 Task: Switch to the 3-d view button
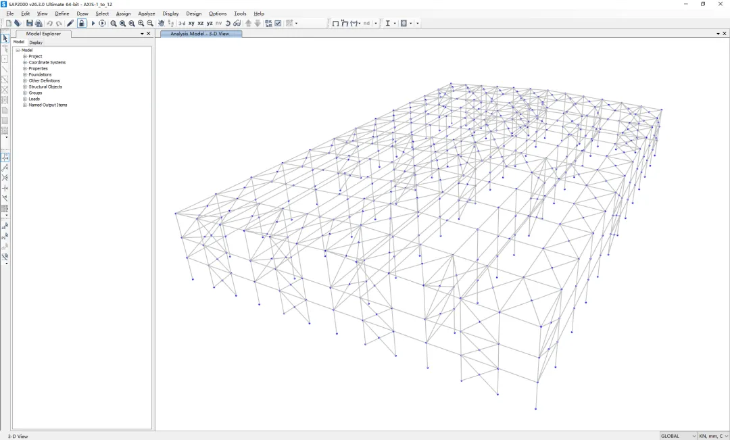[182, 23]
